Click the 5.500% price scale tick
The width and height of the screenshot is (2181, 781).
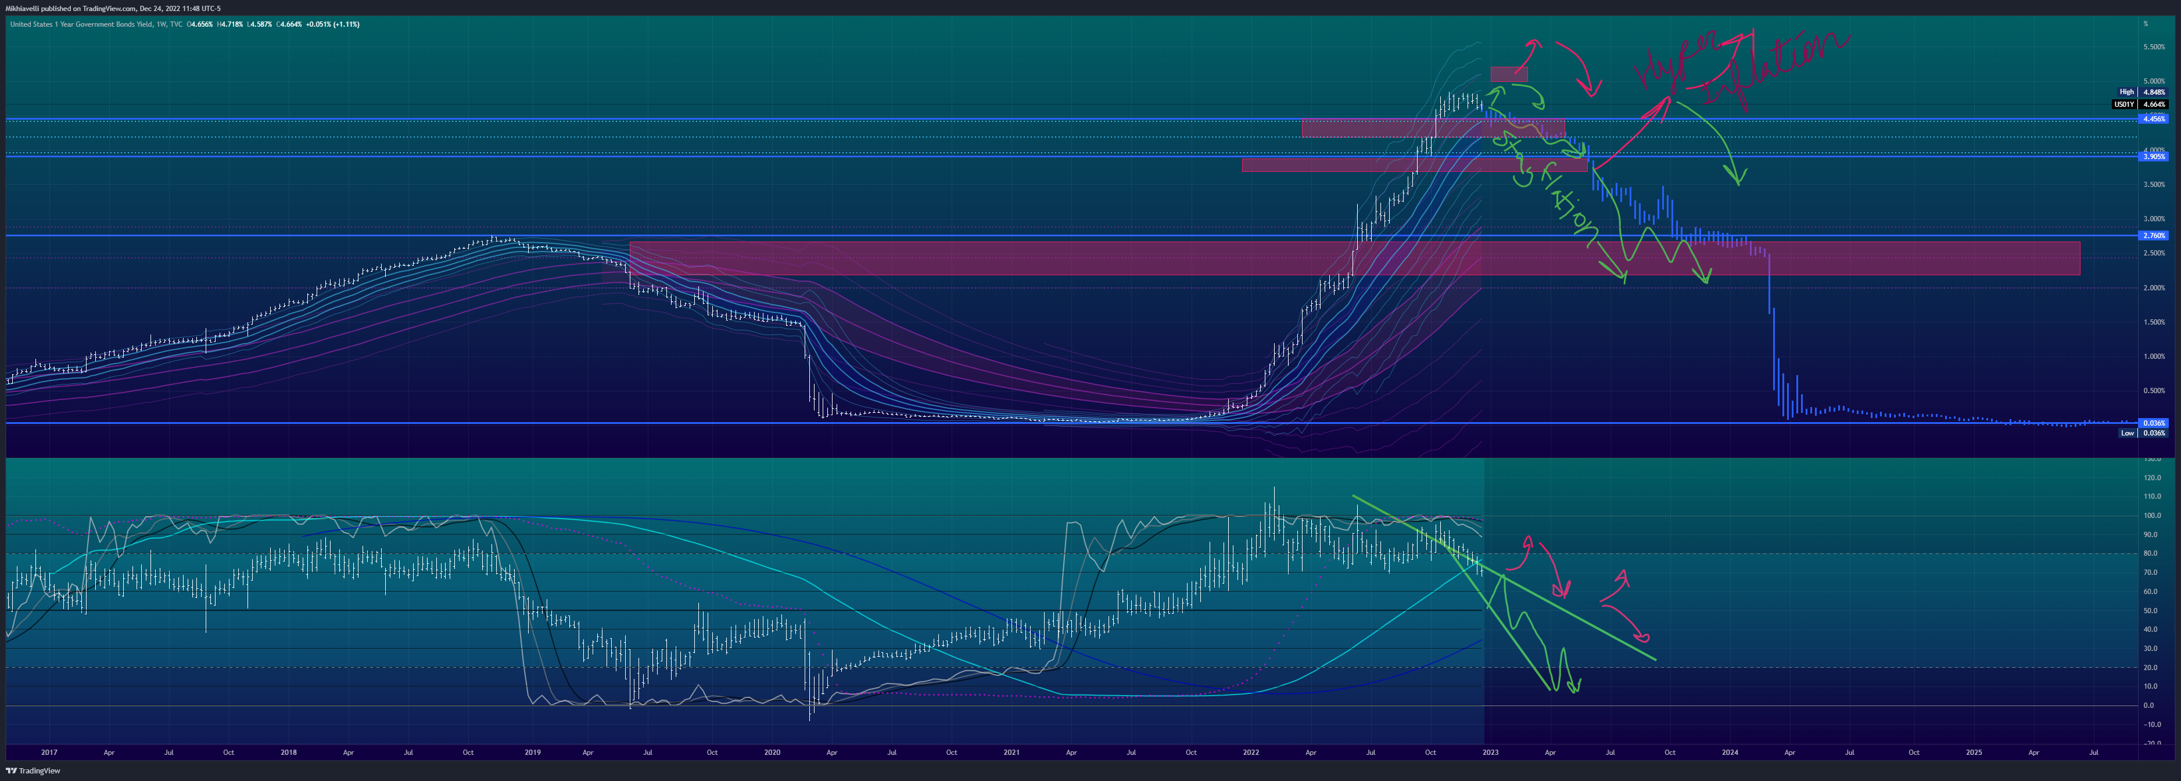tap(2154, 46)
